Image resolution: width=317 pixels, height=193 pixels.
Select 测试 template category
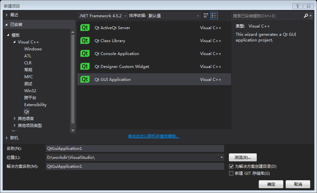pos(28,84)
